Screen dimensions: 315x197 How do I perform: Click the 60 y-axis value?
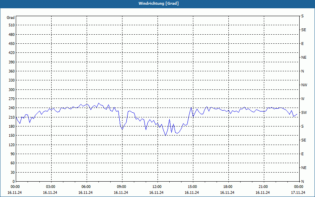pos(13,163)
